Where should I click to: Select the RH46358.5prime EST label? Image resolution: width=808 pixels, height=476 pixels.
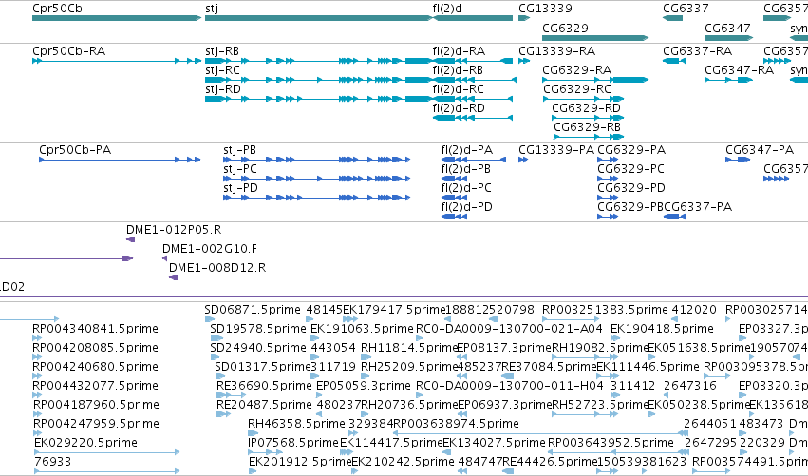[296, 424]
